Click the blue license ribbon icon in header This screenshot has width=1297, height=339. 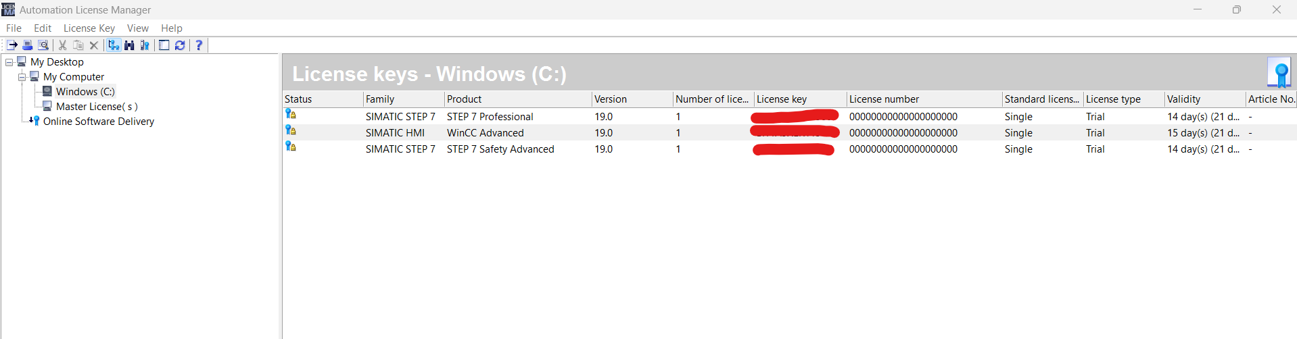click(1279, 72)
